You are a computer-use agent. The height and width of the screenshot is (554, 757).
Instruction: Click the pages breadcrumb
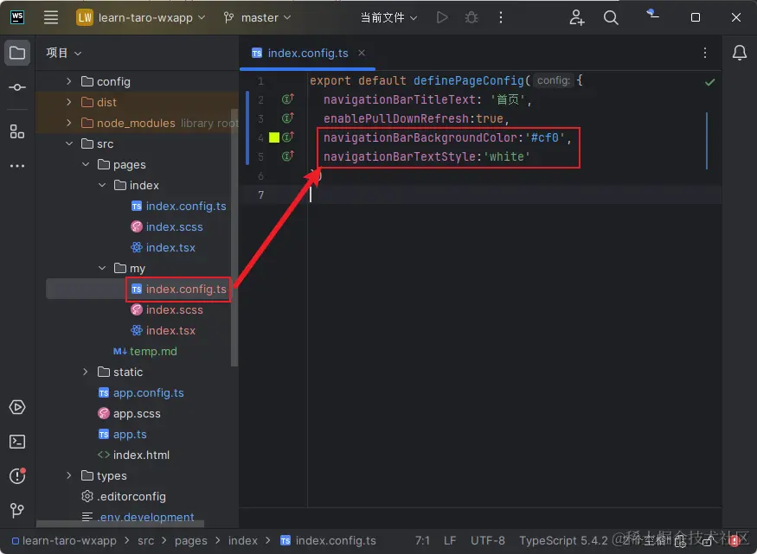(190, 540)
